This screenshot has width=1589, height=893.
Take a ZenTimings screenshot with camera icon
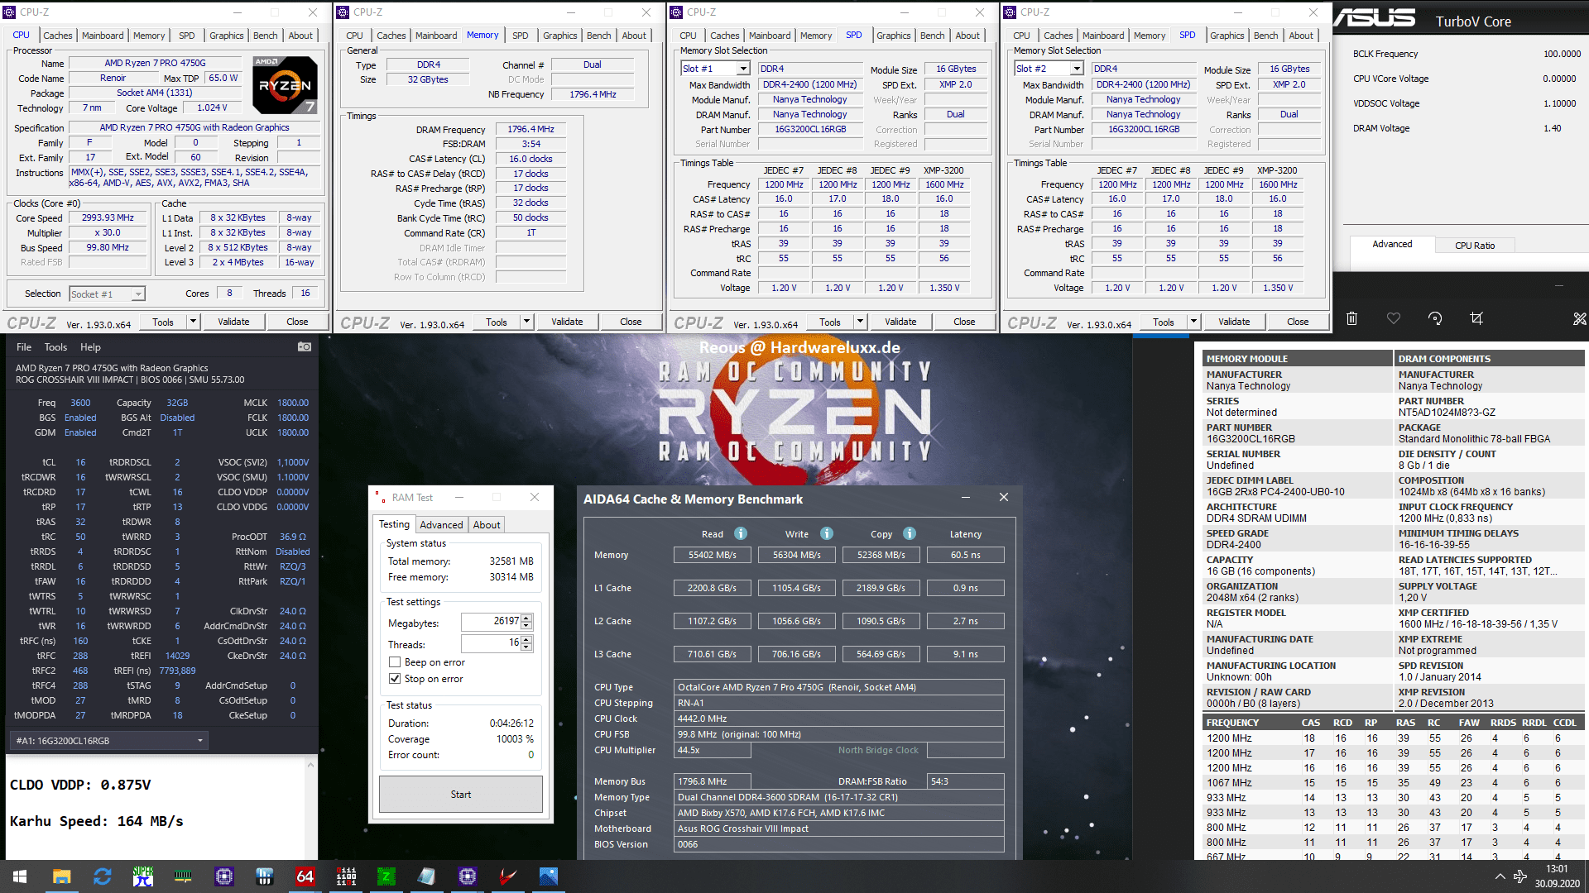click(x=305, y=347)
